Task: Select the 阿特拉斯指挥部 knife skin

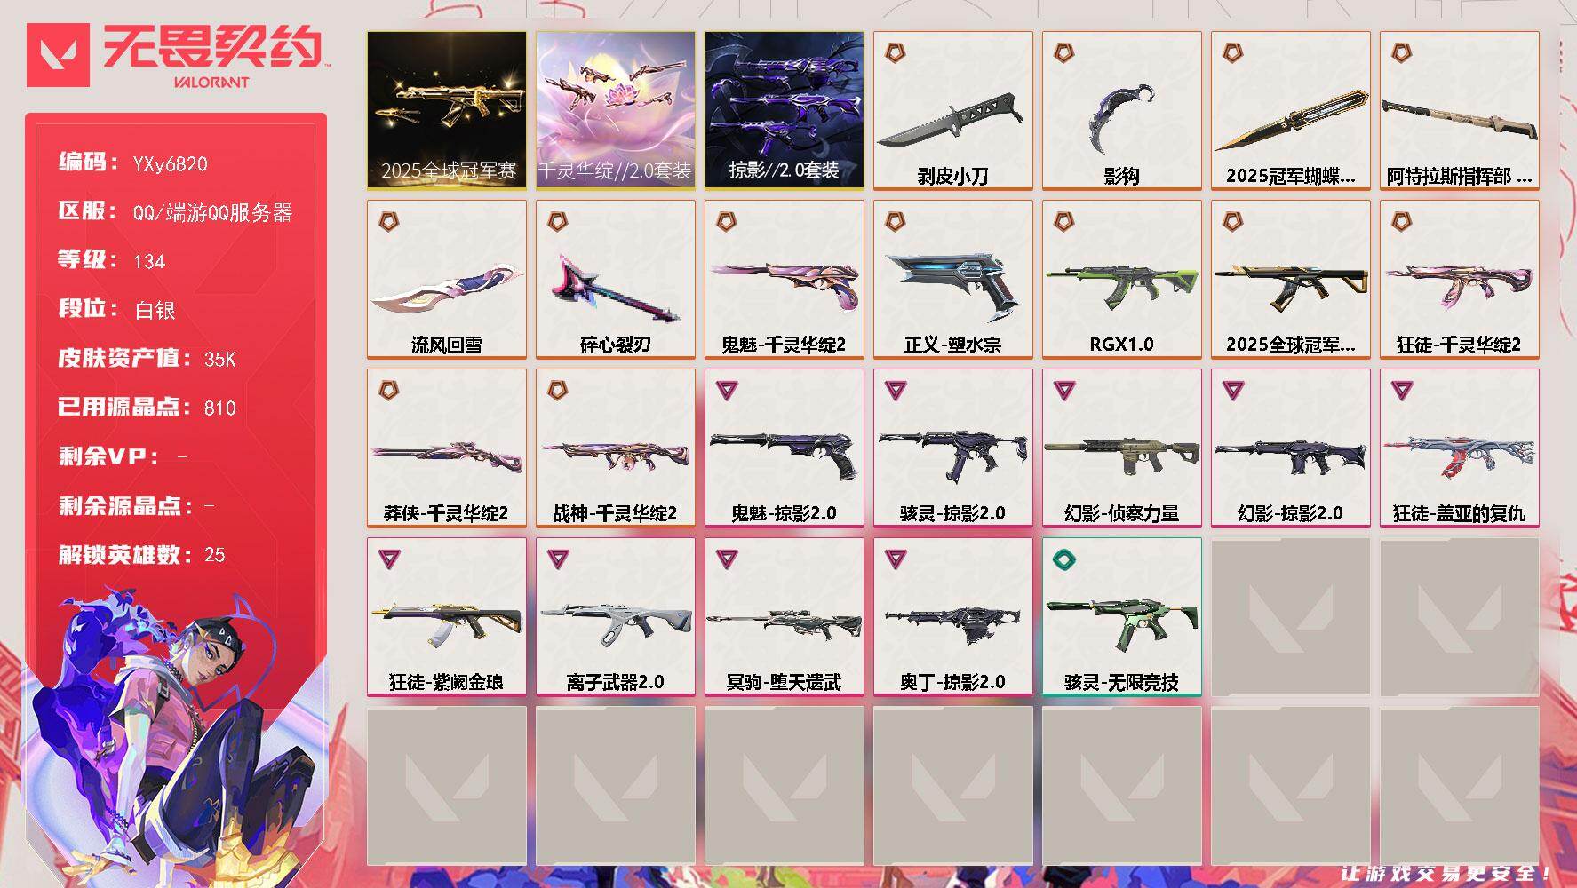Action: (x=1459, y=111)
